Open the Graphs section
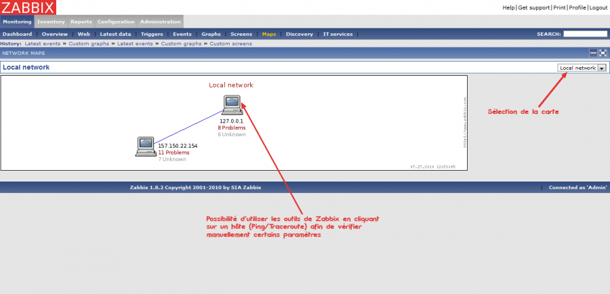The width and height of the screenshot is (610, 294). 211,35
